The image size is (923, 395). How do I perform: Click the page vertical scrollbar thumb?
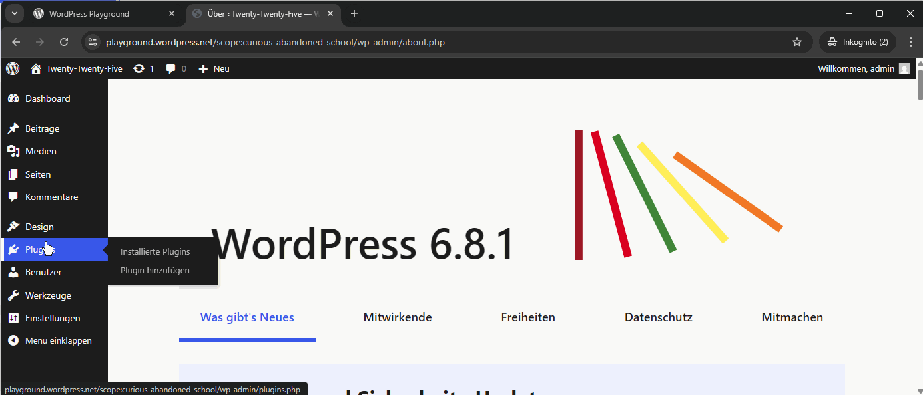920,84
